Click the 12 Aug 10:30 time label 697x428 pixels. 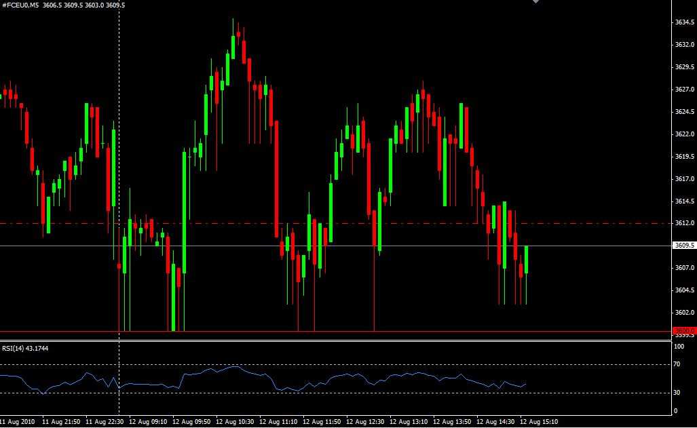pyautogui.click(x=235, y=421)
